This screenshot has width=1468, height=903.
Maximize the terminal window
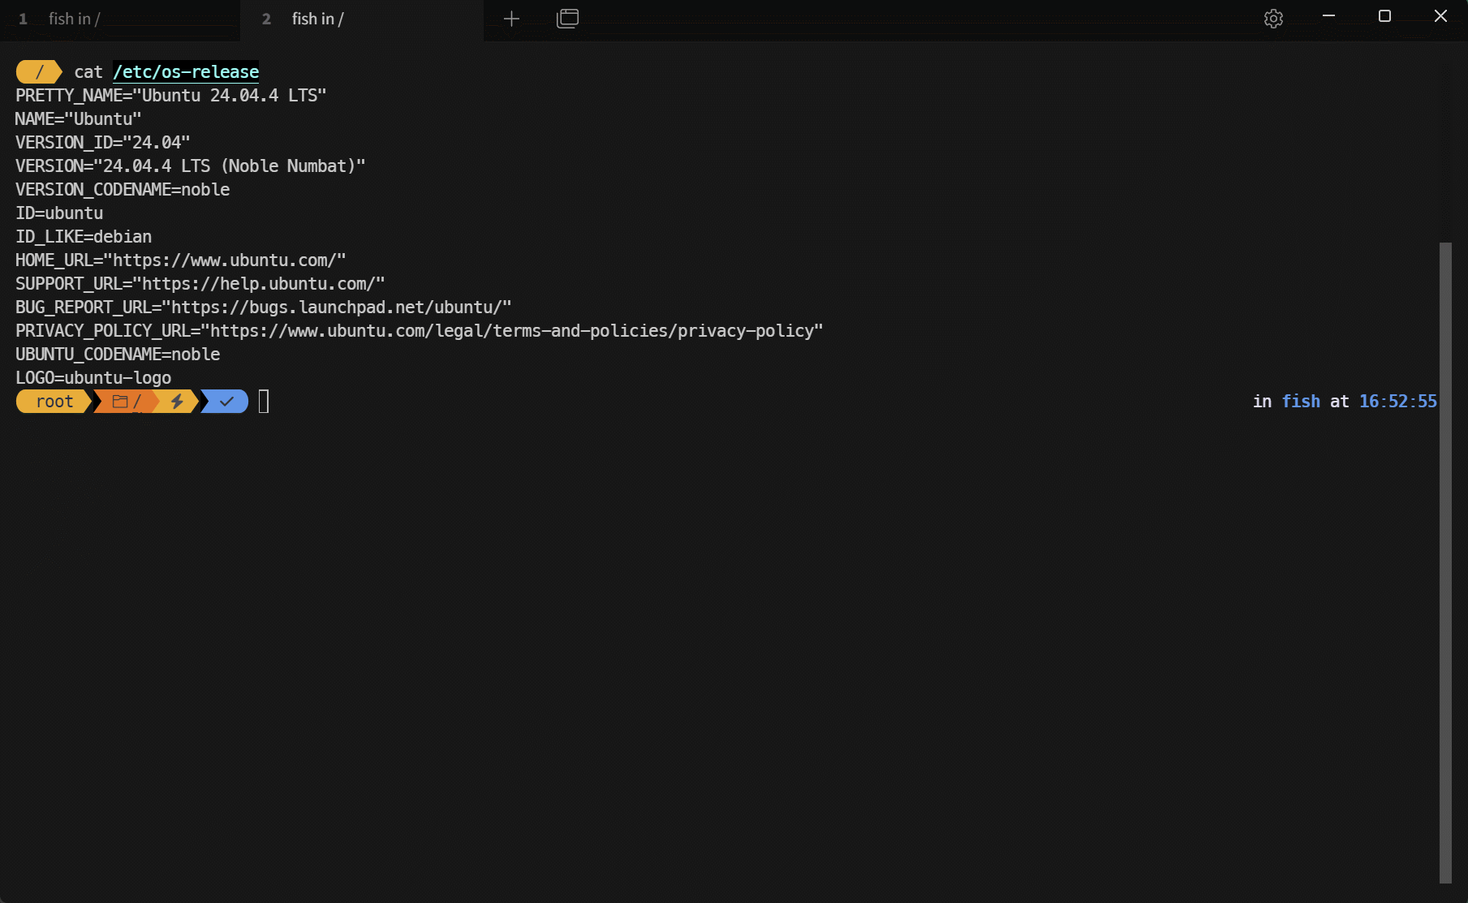1384,16
